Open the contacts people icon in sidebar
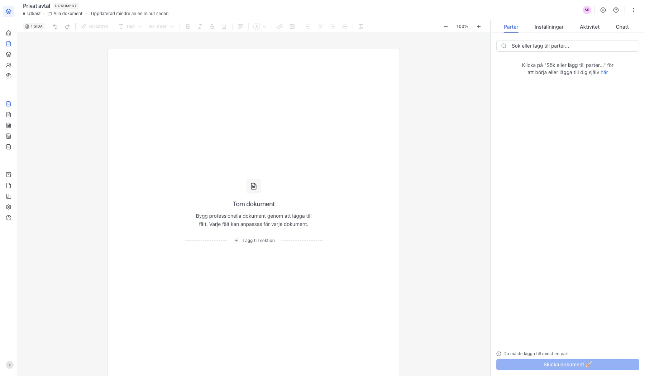Image resolution: width=645 pixels, height=376 pixels. point(9,65)
